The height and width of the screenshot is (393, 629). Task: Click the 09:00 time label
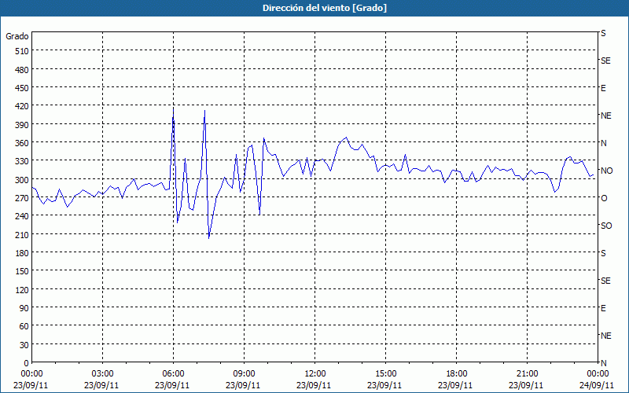click(244, 374)
